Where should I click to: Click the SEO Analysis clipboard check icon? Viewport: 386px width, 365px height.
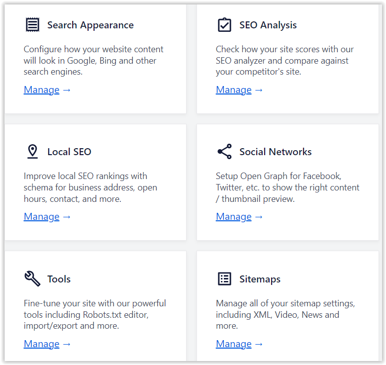click(x=224, y=24)
